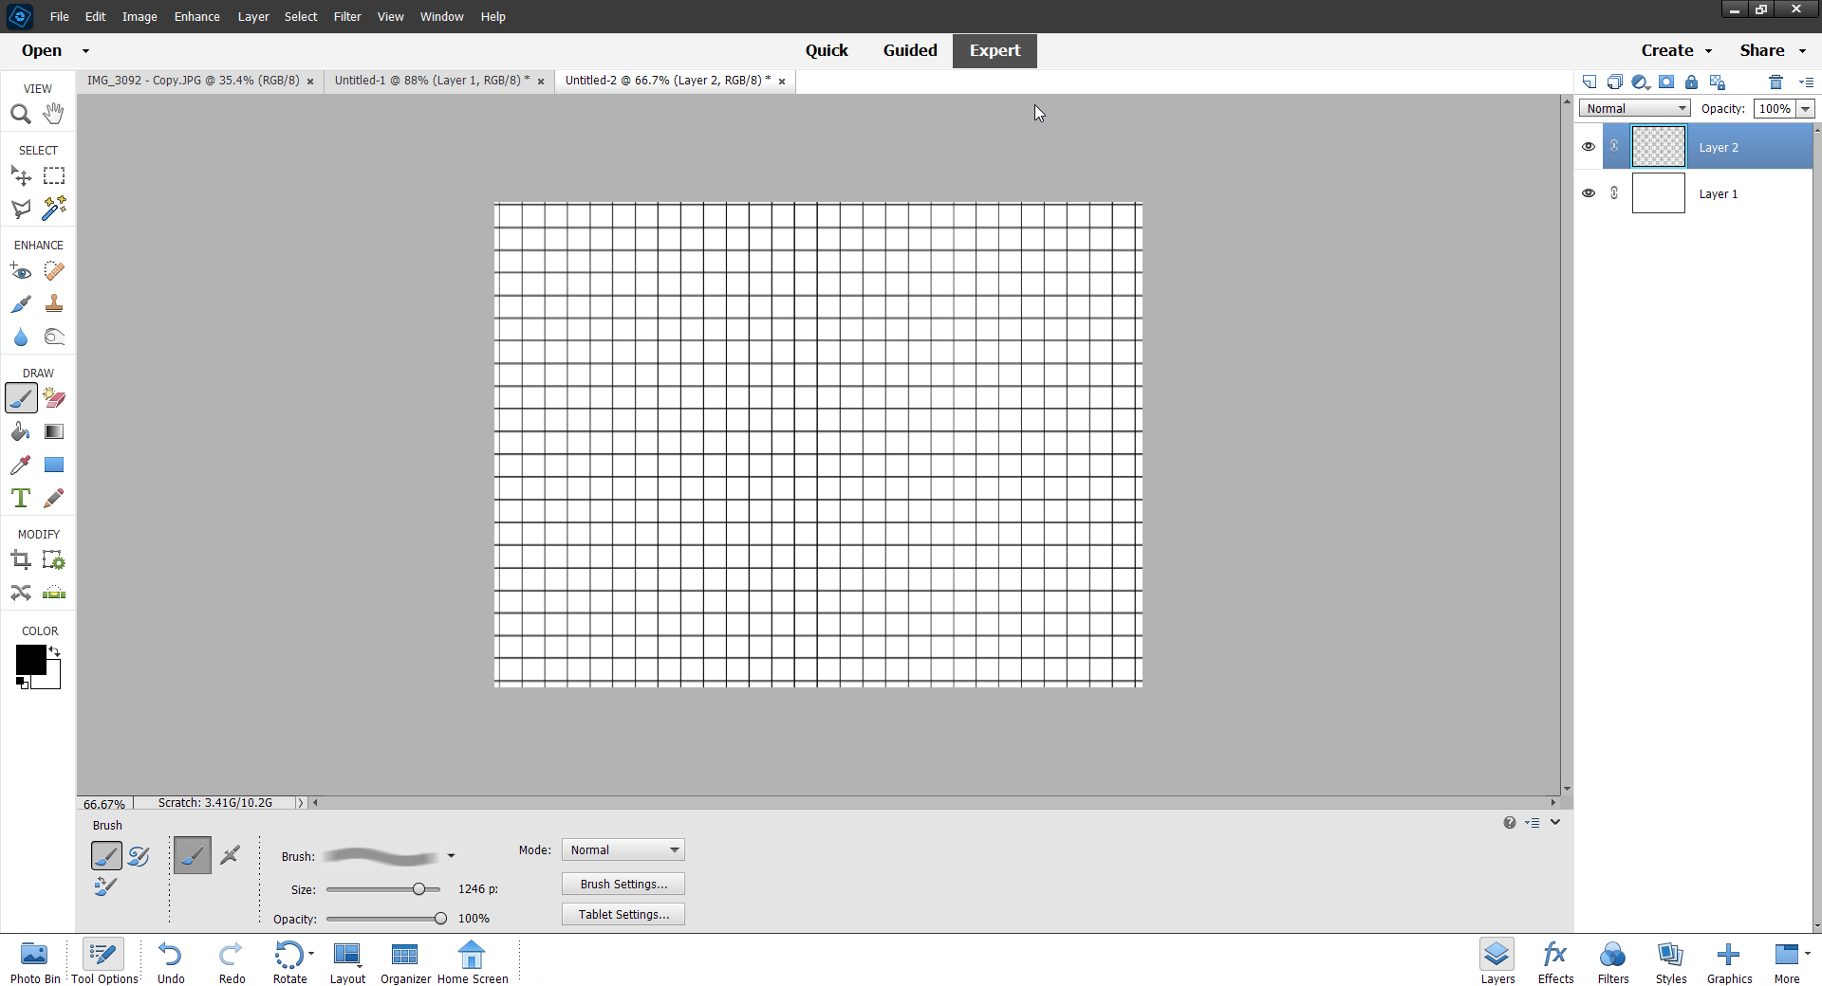
Task: Click the Brush Settings button
Action: click(x=623, y=885)
